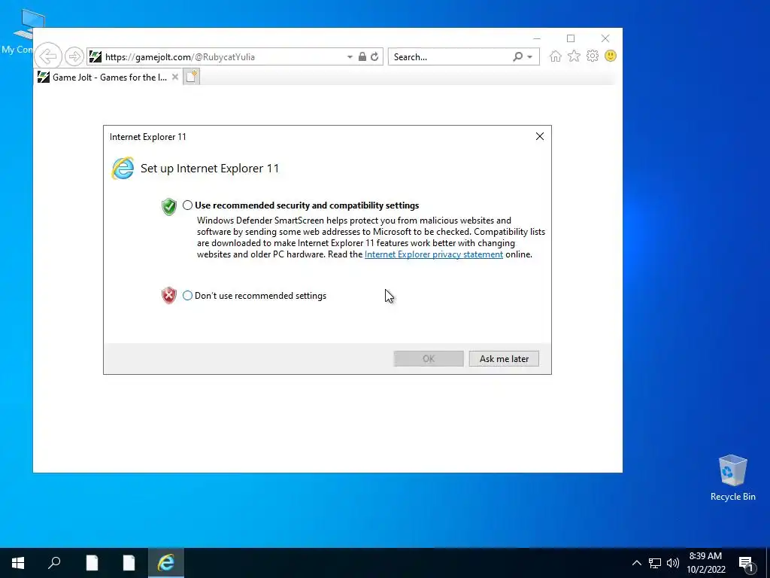Screen dimensions: 770x578
Task: Maximize the Internet Explorer window
Action: click(571, 38)
